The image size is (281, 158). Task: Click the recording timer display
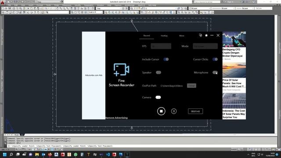point(195,111)
